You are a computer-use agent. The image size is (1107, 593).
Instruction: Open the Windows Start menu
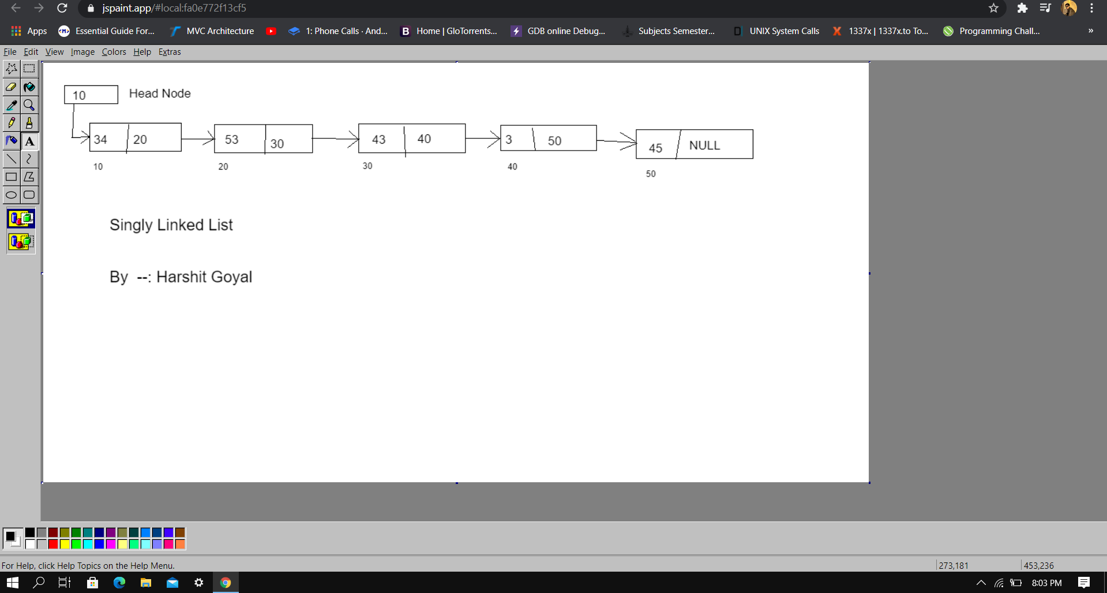13,583
